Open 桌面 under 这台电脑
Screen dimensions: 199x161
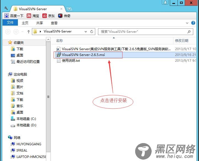[17, 112]
